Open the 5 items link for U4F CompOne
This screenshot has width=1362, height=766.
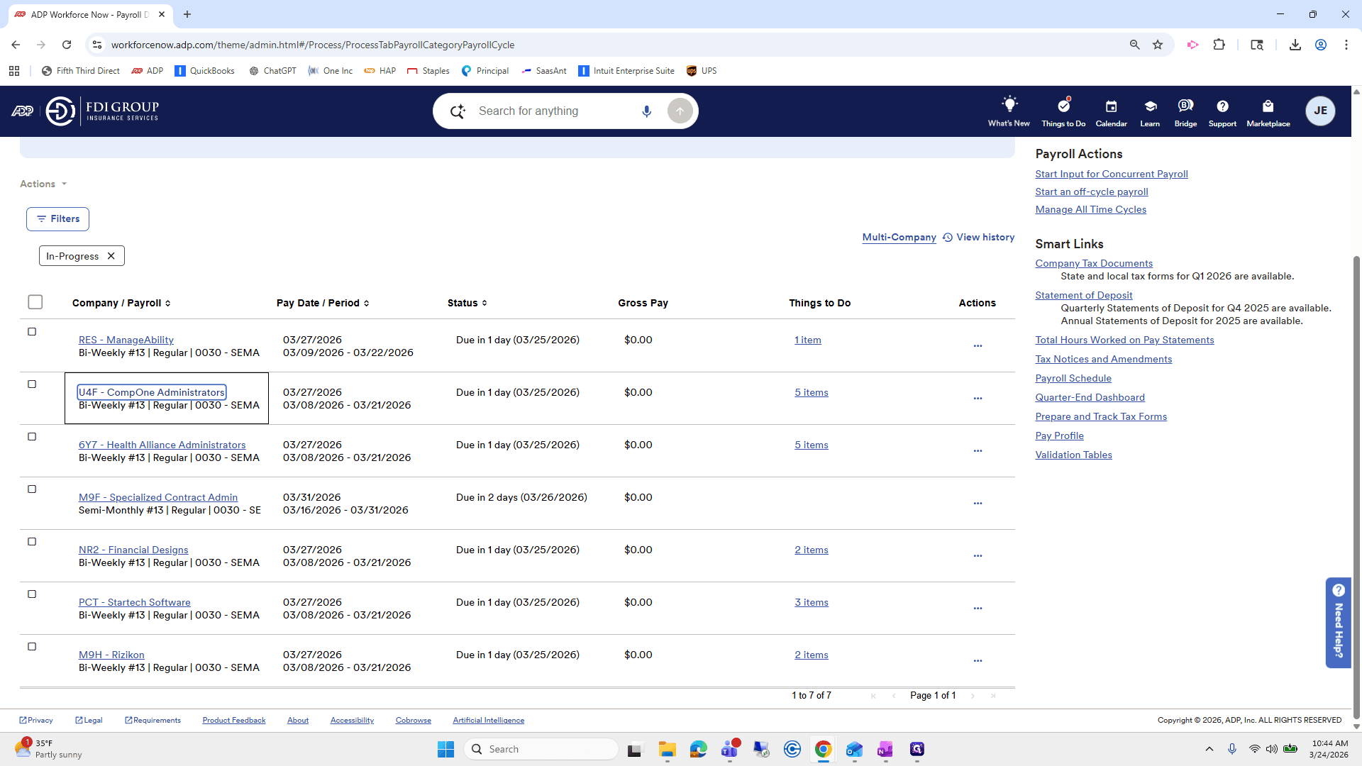811,392
